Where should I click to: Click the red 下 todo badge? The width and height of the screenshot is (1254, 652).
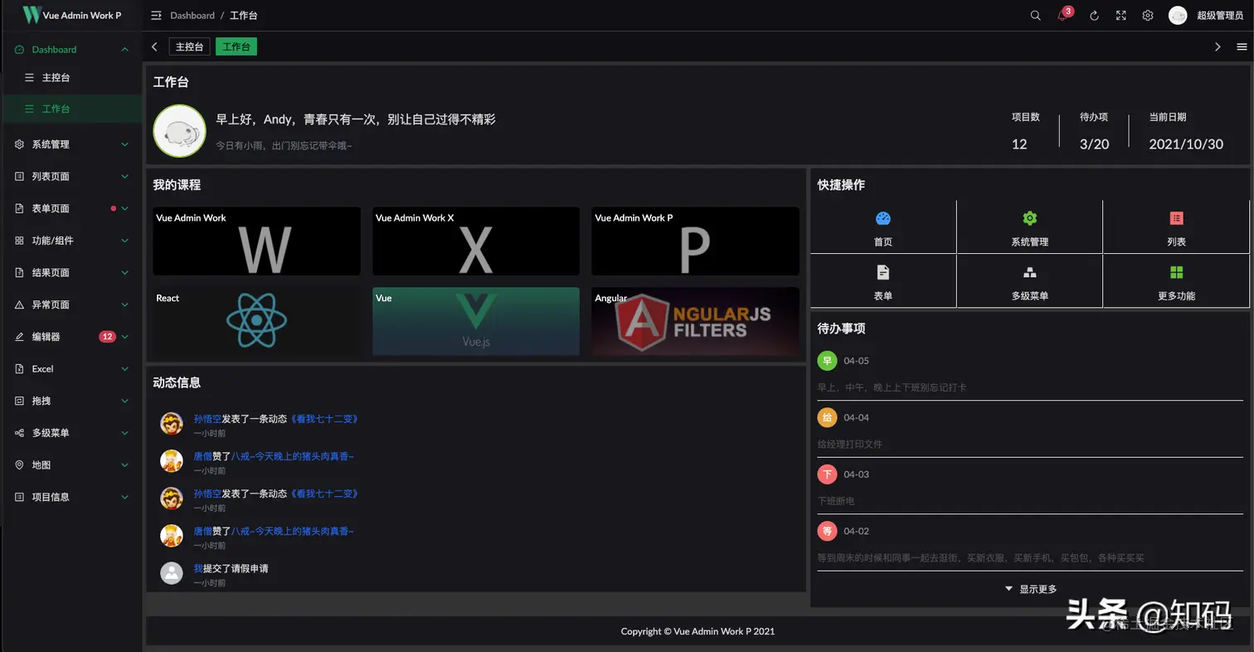point(827,474)
